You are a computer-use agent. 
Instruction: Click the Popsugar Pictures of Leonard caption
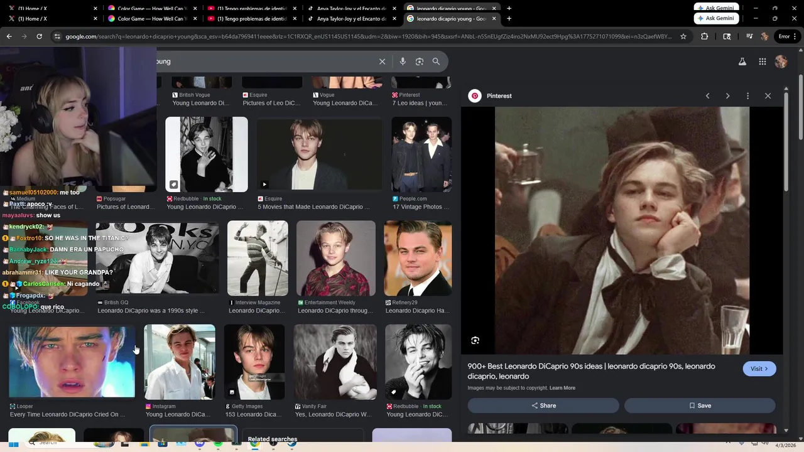click(125, 207)
